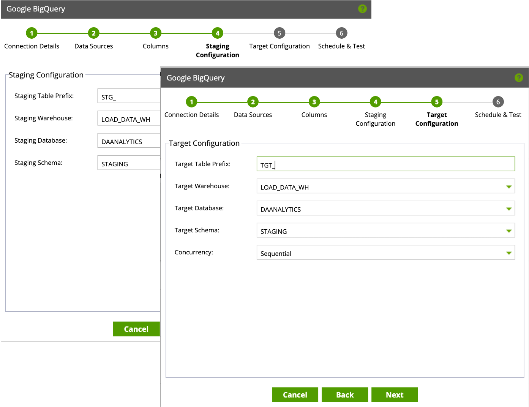Go to Data Sources step label, front window
529x407 pixels.
click(253, 115)
